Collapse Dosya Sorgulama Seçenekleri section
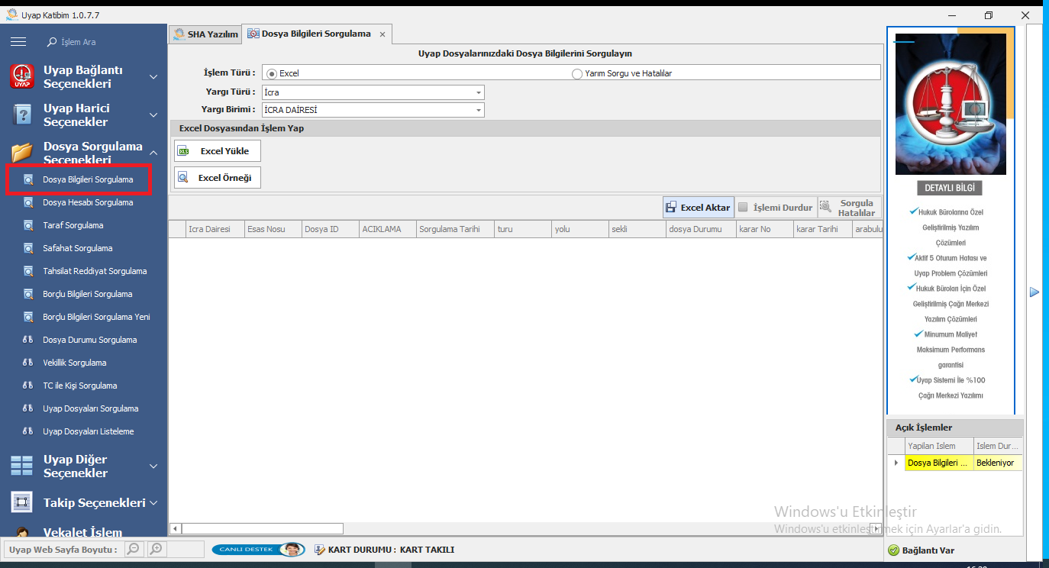 pyautogui.click(x=153, y=153)
